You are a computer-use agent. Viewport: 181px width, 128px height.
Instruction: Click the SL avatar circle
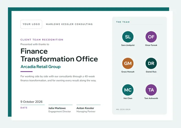(x=128, y=37)
